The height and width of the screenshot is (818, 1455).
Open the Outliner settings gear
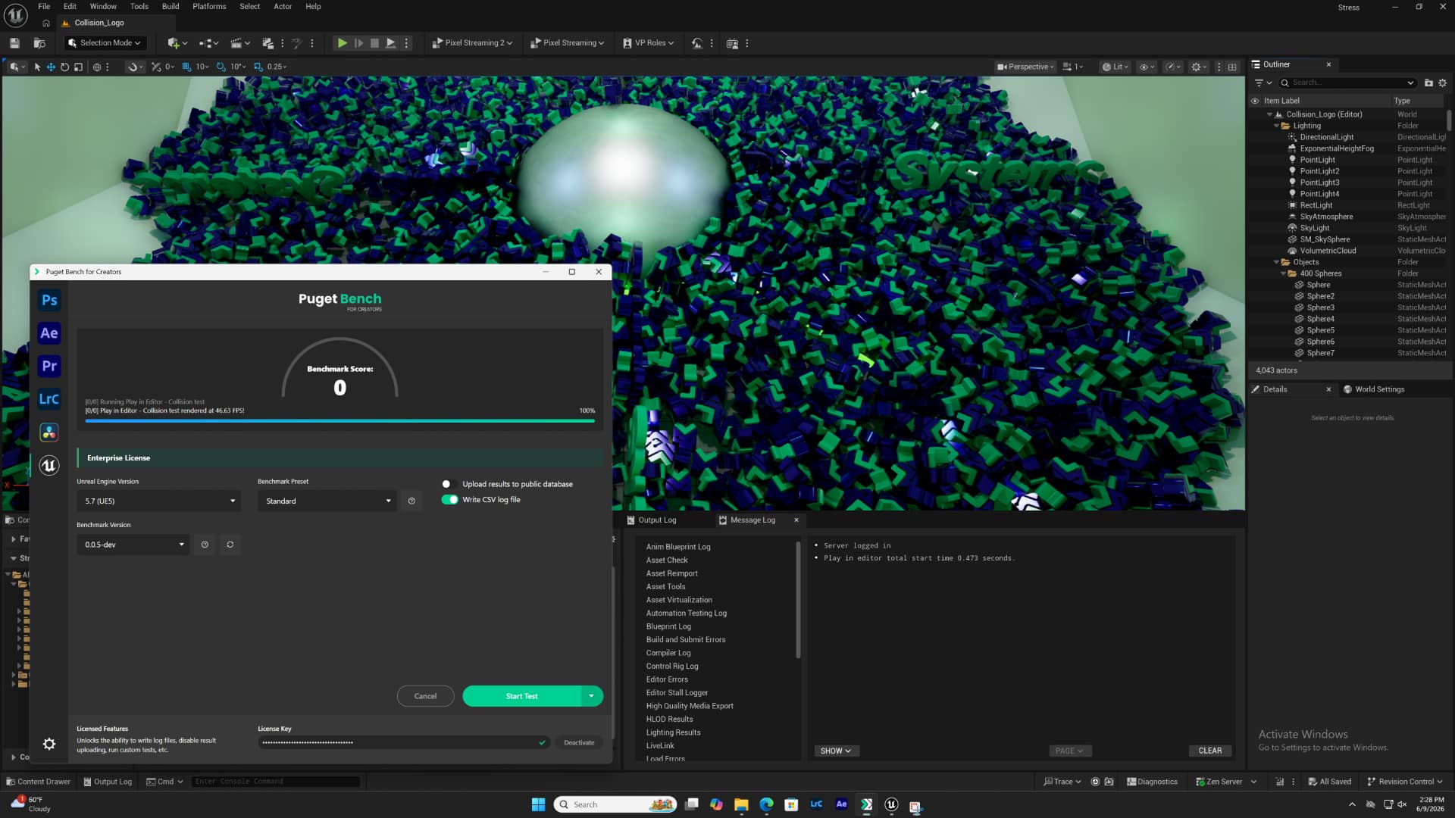click(x=1442, y=83)
